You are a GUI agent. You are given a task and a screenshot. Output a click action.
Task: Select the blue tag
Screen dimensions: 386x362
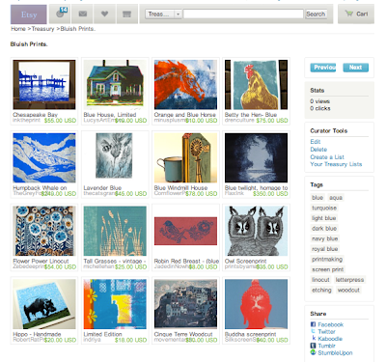tap(317, 198)
